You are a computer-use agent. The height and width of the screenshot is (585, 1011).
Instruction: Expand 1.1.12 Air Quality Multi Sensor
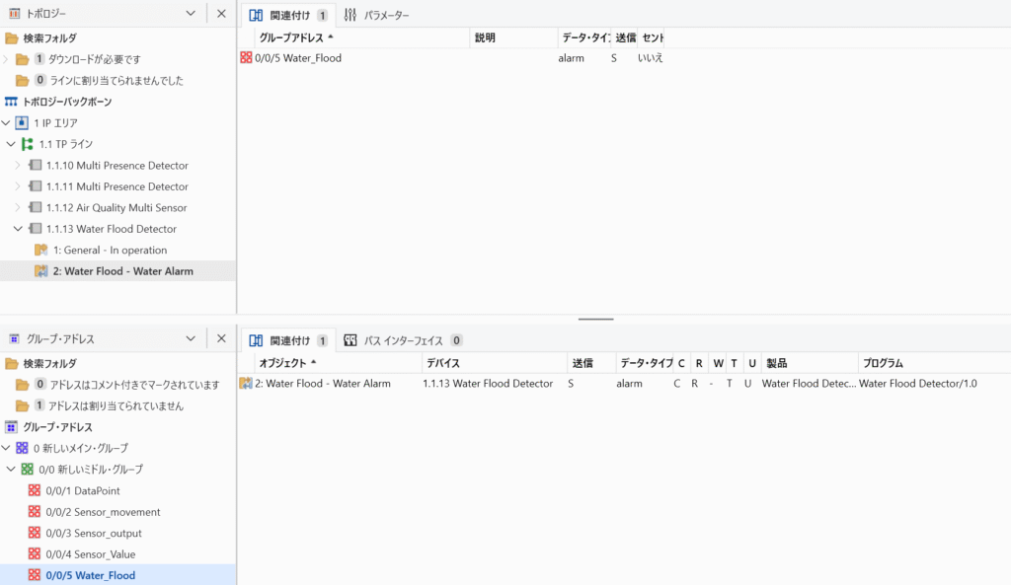pos(18,207)
